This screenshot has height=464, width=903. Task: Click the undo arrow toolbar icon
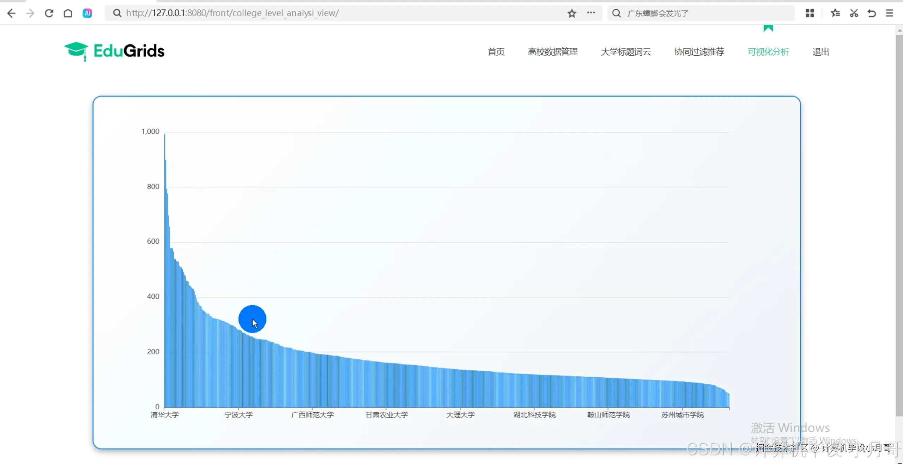[872, 13]
